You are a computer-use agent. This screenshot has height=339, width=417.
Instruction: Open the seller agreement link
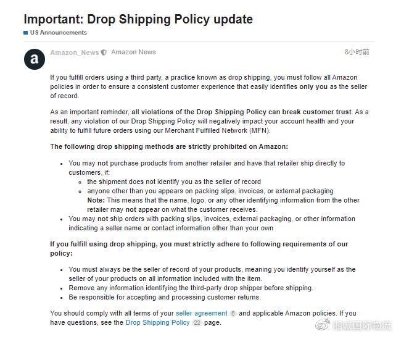[201, 314]
